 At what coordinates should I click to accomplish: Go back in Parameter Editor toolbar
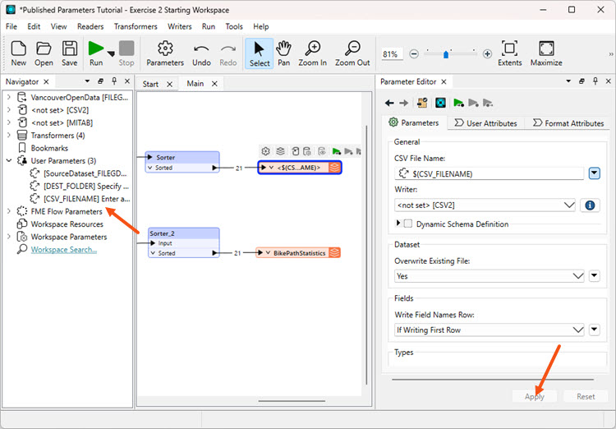click(389, 103)
